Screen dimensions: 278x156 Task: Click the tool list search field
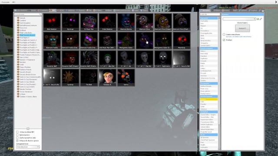(210, 14)
